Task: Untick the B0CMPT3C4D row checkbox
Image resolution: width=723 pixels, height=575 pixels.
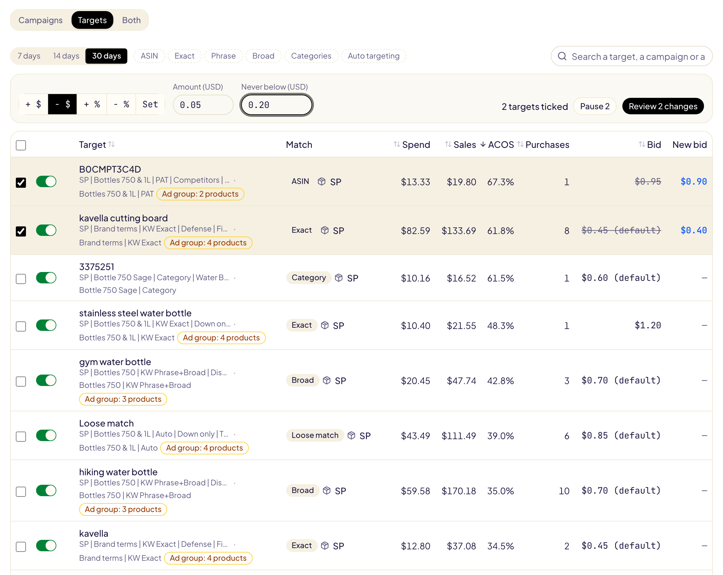Action: (x=21, y=182)
